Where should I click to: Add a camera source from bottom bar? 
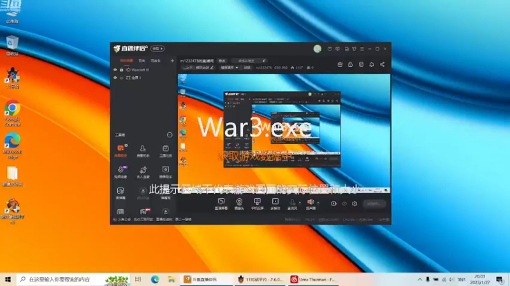(x=239, y=204)
